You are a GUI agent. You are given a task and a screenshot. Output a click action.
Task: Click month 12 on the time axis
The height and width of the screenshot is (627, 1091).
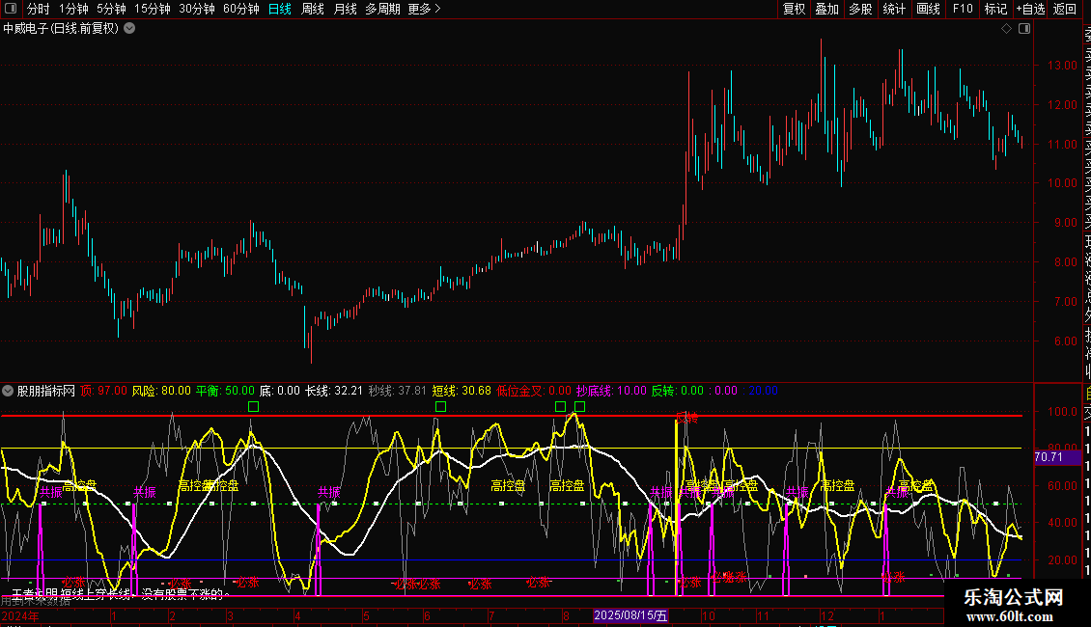coord(826,616)
